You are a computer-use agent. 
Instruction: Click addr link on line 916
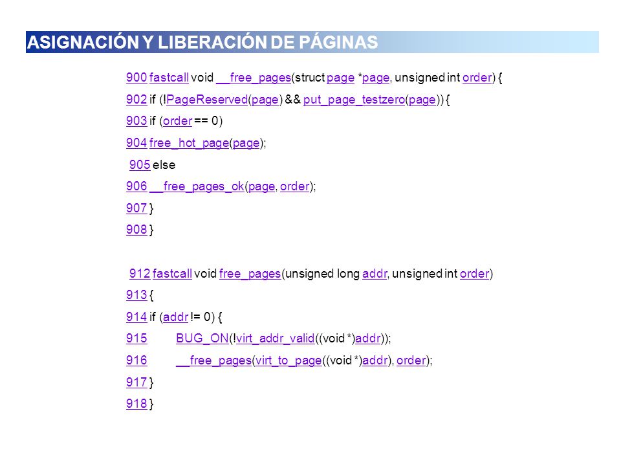click(375, 361)
